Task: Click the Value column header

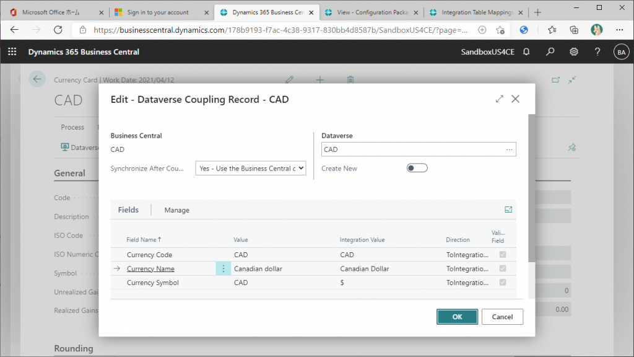Action: click(x=241, y=240)
